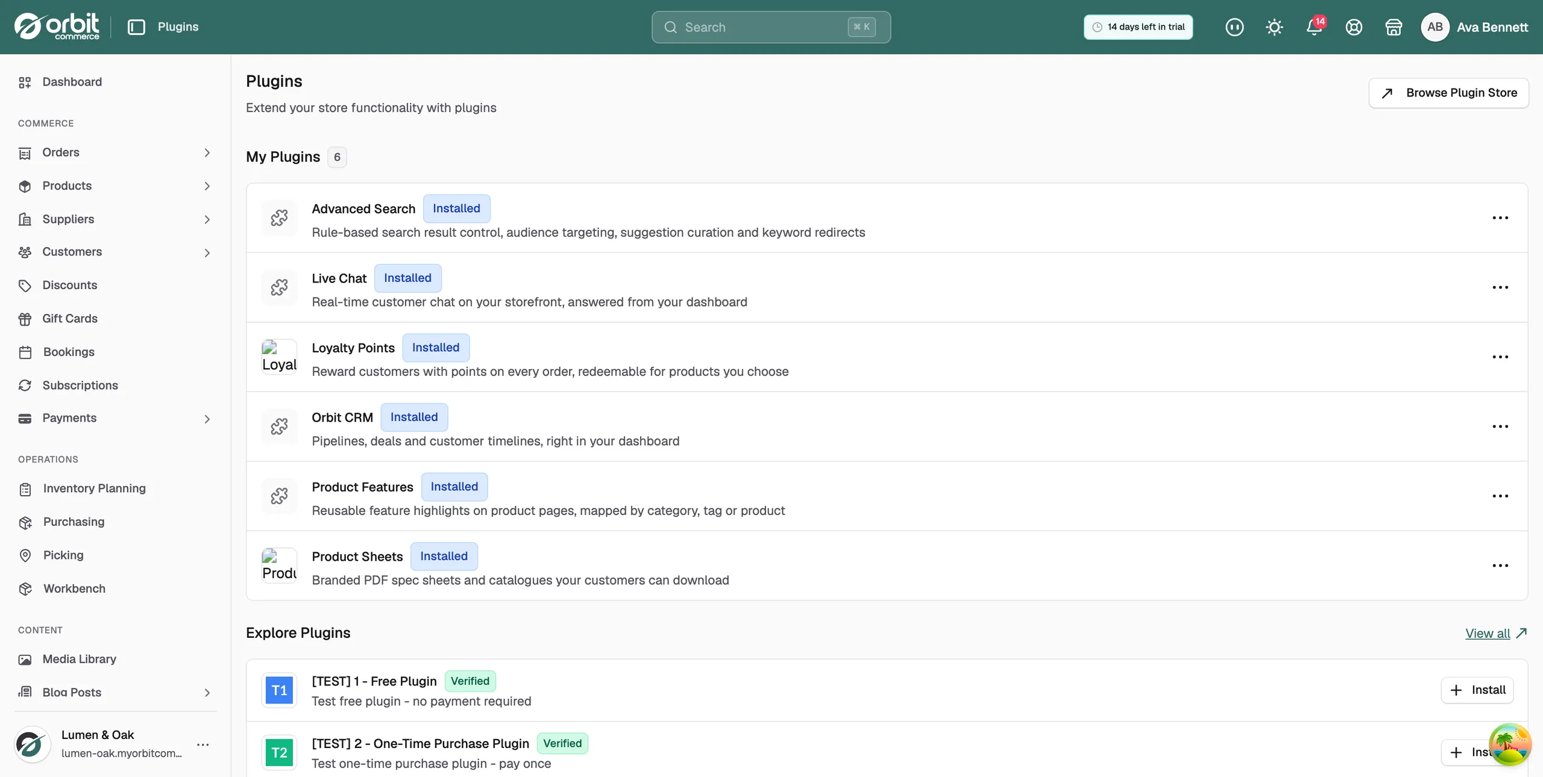Click the Workbench icon
This screenshot has width=1543, height=777.
[x=25, y=589]
